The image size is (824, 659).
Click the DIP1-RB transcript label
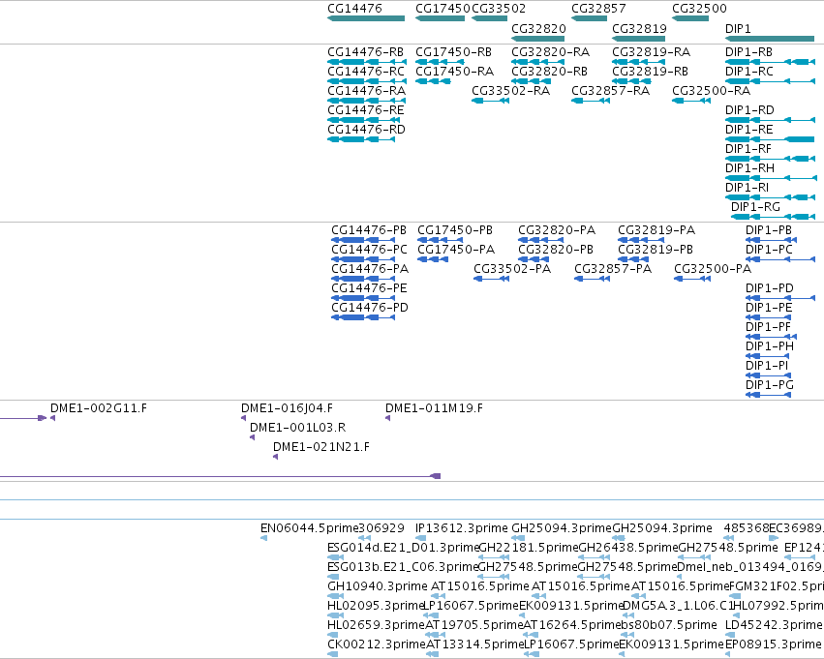pyautogui.click(x=748, y=52)
